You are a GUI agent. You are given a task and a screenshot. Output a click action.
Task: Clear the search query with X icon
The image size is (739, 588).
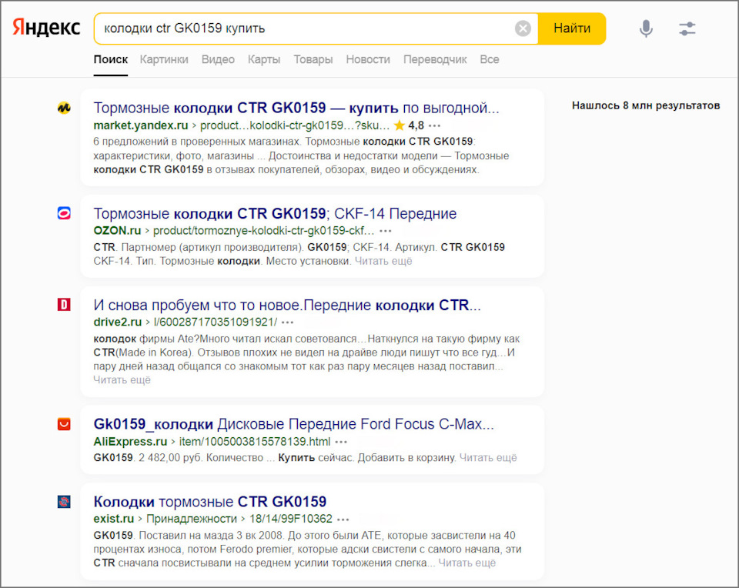click(523, 28)
